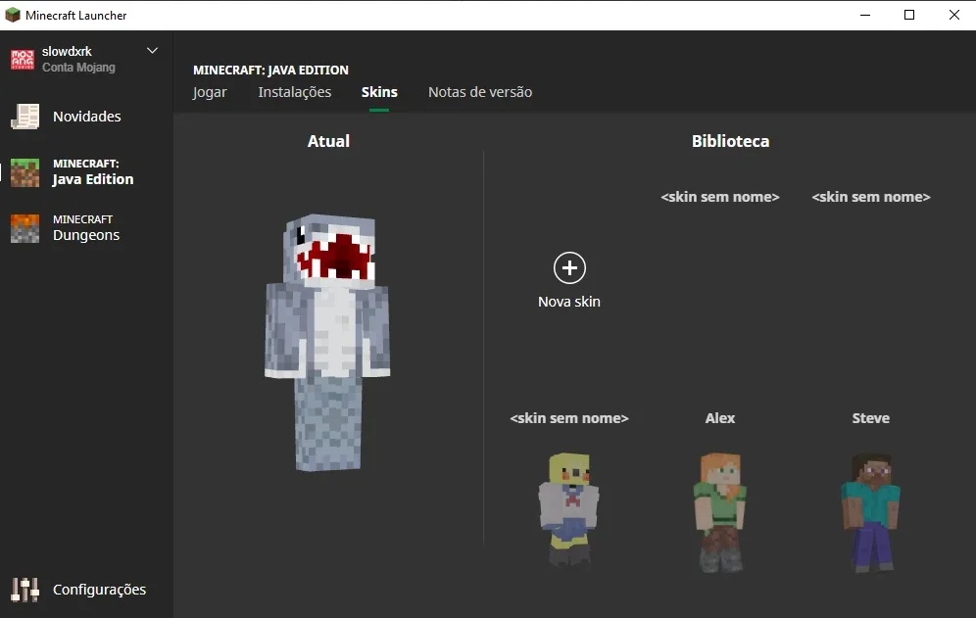
Task: Select the Novidades sidebar label
Action: coord(87,117)
